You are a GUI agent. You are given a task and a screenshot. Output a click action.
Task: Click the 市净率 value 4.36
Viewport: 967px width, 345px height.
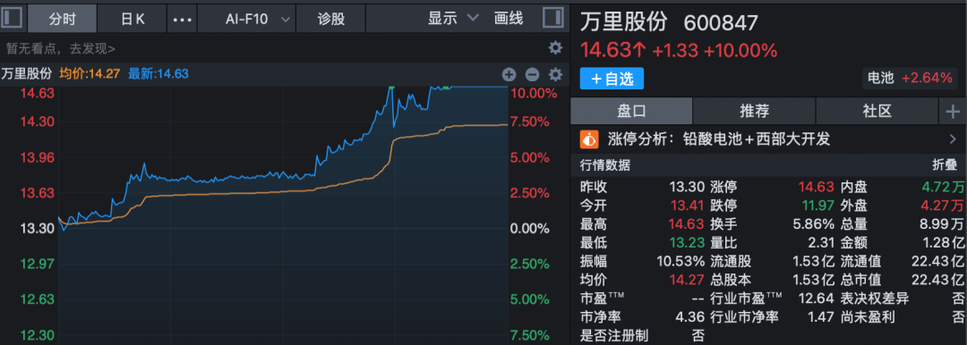(690, 316)
